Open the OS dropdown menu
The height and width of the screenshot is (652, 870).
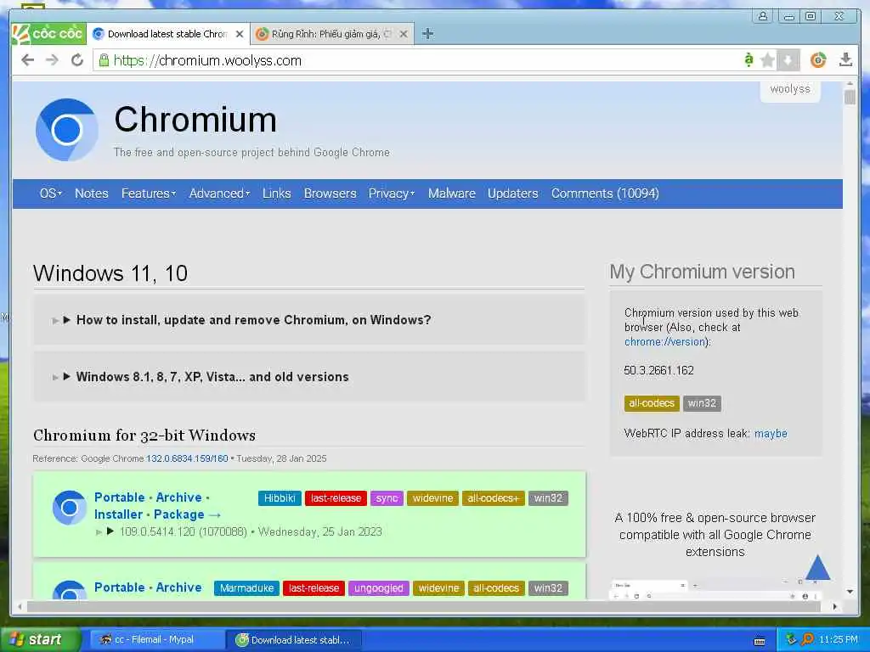[50, 194]
